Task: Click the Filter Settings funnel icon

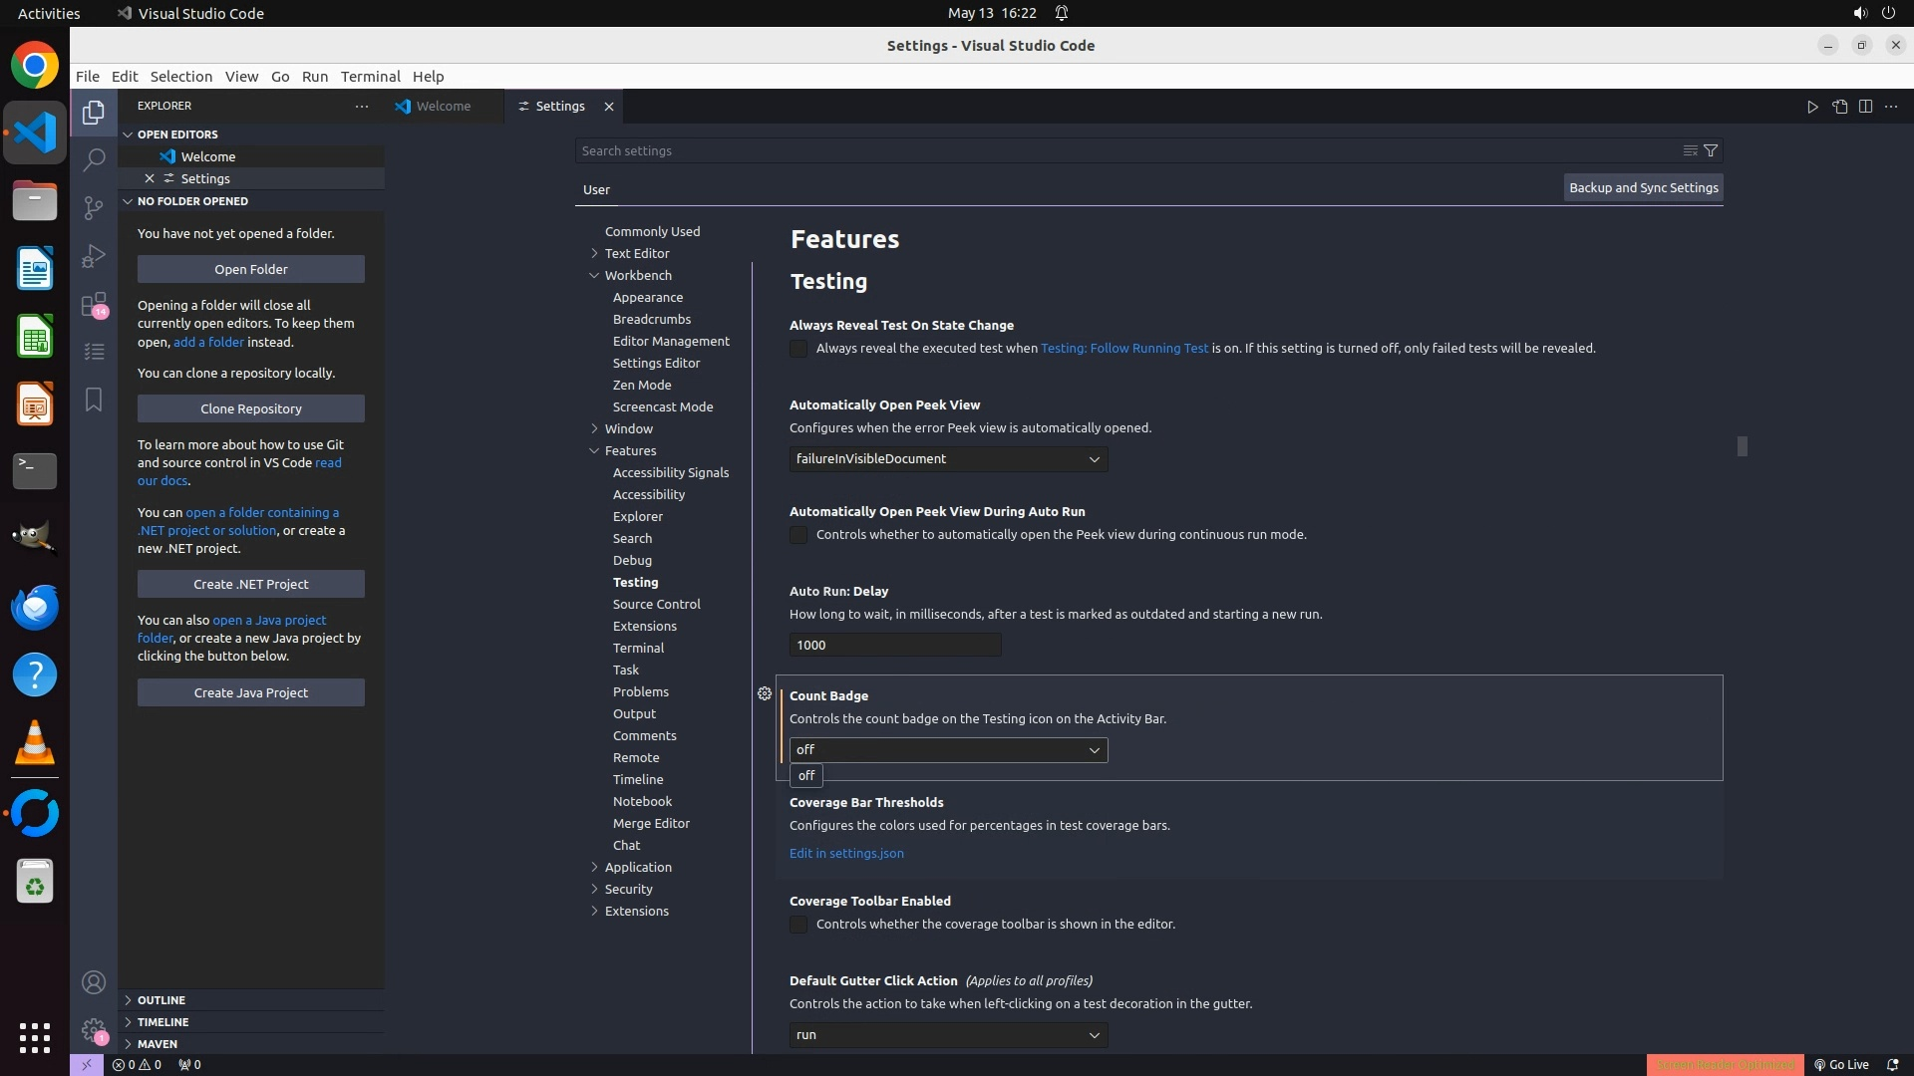Action: click(x=1711, y=150)
